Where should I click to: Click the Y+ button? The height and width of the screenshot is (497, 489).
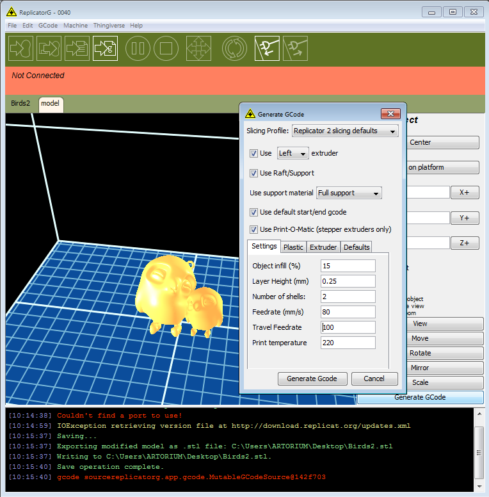coord(465,218)
